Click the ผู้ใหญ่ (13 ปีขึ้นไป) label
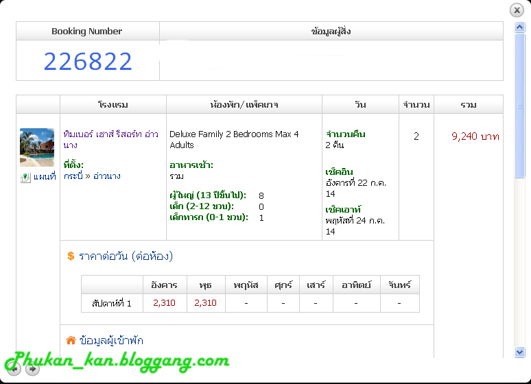Screen dimensions: 531x384 tap(208, 195)
